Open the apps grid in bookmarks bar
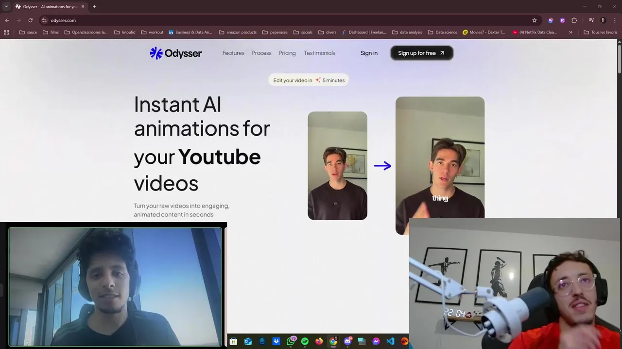This screenshot has width=622, height=349. pyautogui.click(x=6, y=32)
